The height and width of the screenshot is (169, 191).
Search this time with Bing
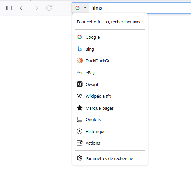[x=110, y=49]
